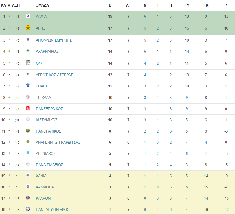Screen dimensions: 235x214
Task: Click green up arrow beside ΑΧΑΡΝΑΪΚΟΣ rank
Action: click(9, 51)
